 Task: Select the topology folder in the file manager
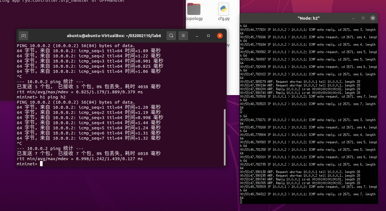tap(194, 12)
